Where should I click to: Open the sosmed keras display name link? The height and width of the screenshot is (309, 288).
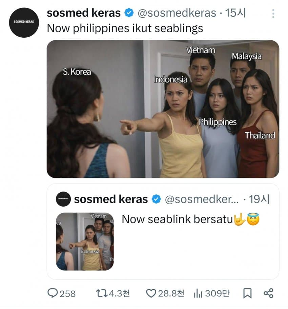pos(84,13)
